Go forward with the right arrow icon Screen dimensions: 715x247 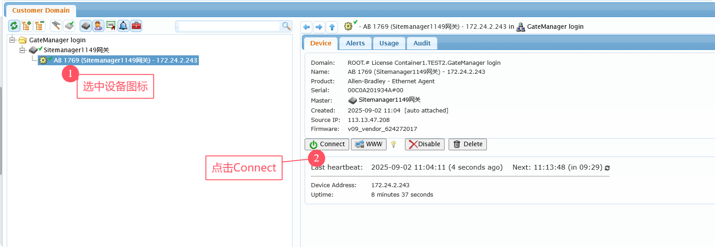click(319, 27)
